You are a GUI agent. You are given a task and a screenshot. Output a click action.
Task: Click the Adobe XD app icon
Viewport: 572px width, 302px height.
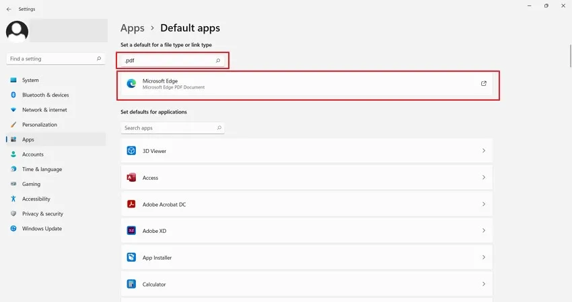(x=132, y=231)
